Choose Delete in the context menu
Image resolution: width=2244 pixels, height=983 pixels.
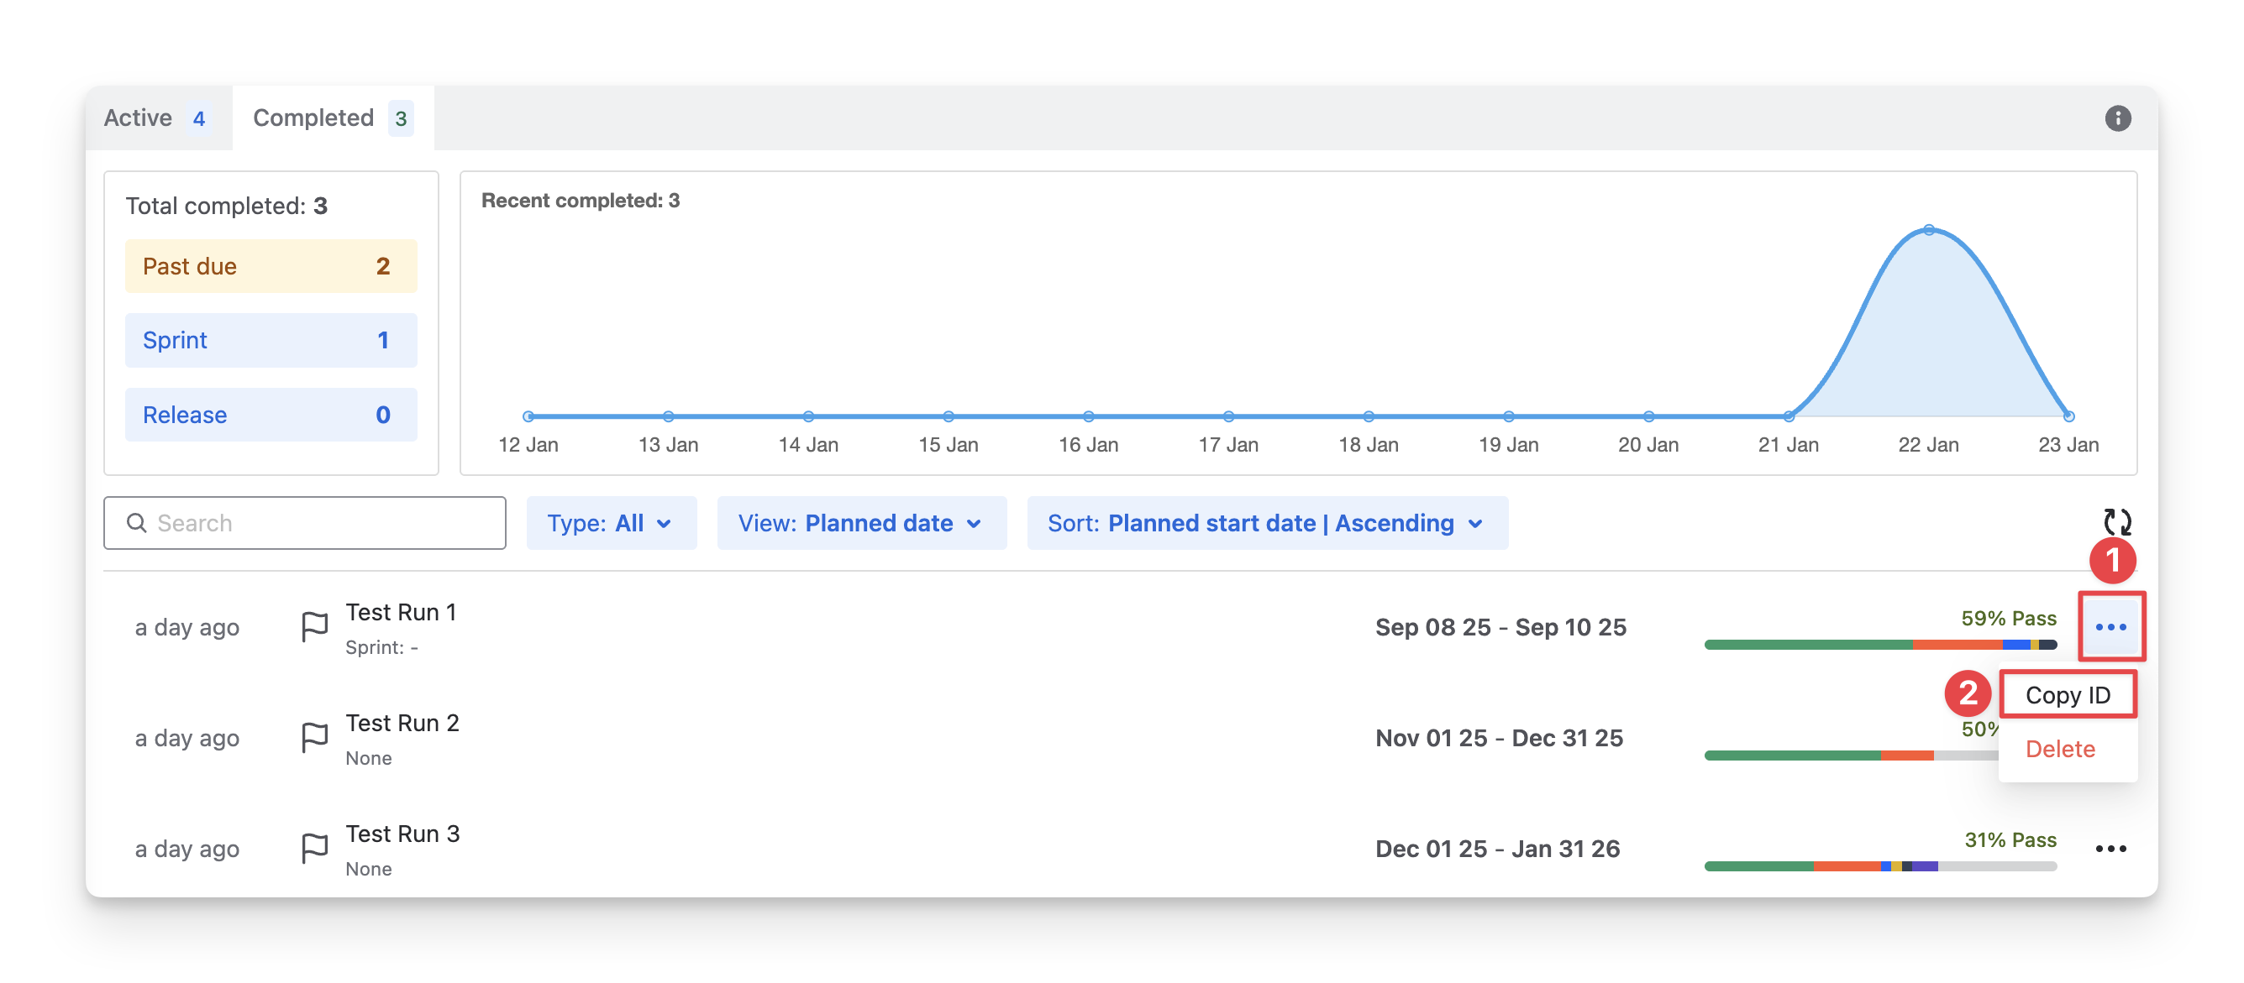(x=2059, y=749)
